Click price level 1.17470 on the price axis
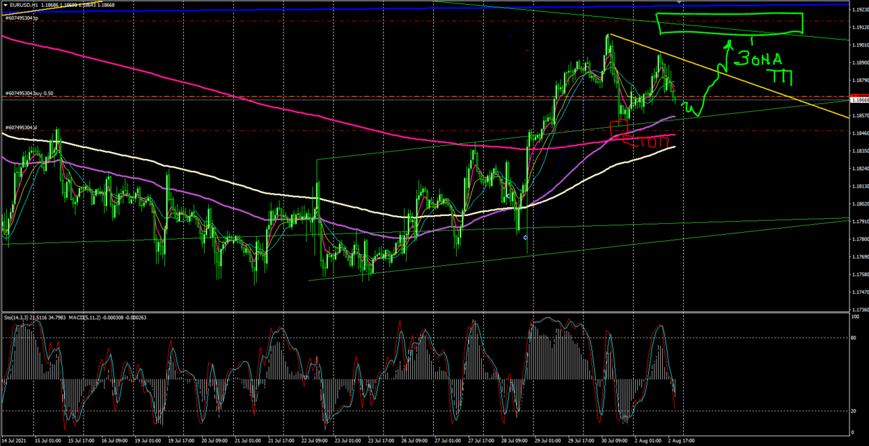869x446 pixels. tap(860, 293)
